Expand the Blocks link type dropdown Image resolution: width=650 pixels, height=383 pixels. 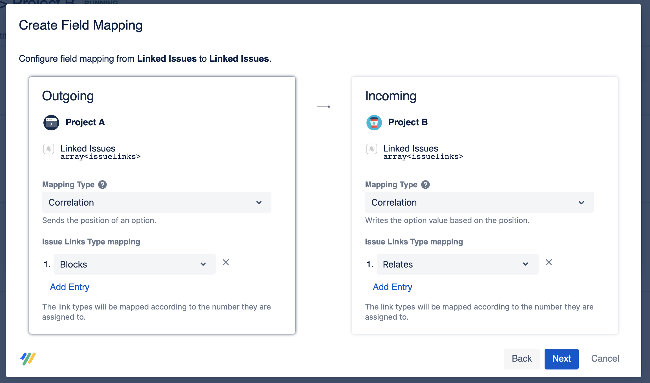[x=134, y=264]
